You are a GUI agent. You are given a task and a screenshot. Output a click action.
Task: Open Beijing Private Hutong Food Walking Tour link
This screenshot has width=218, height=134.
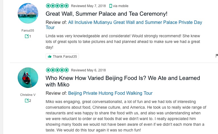110,93
